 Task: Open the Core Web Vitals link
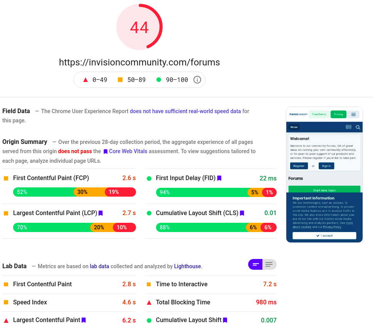coord(128,151)
